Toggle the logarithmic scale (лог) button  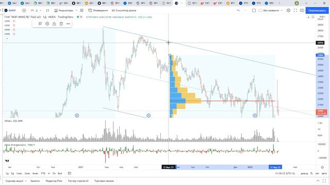click(x=317, y=174)
